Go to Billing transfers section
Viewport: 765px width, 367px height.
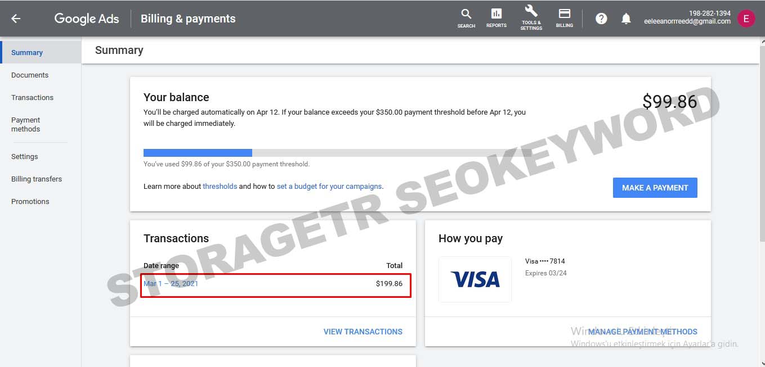pyautogui.click(x=37, y=179)
